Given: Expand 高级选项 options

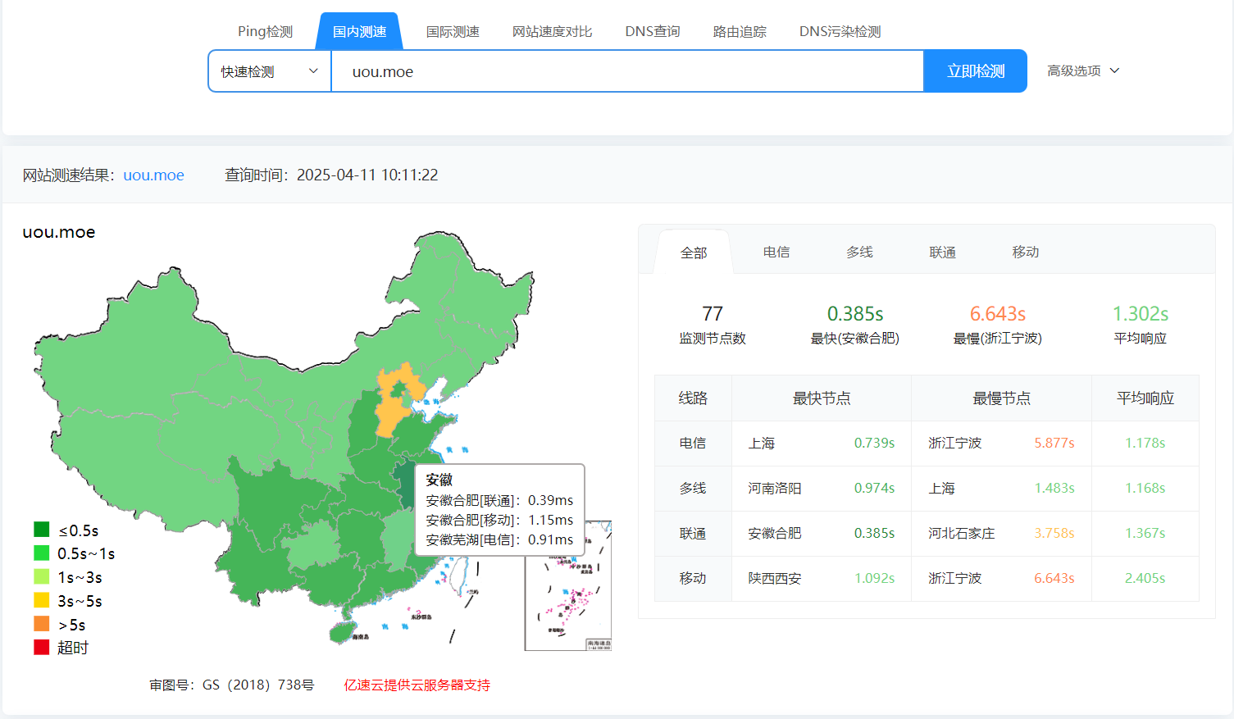Looking at the screenshot, I should pyautogui.click(x=1083, y=71).
